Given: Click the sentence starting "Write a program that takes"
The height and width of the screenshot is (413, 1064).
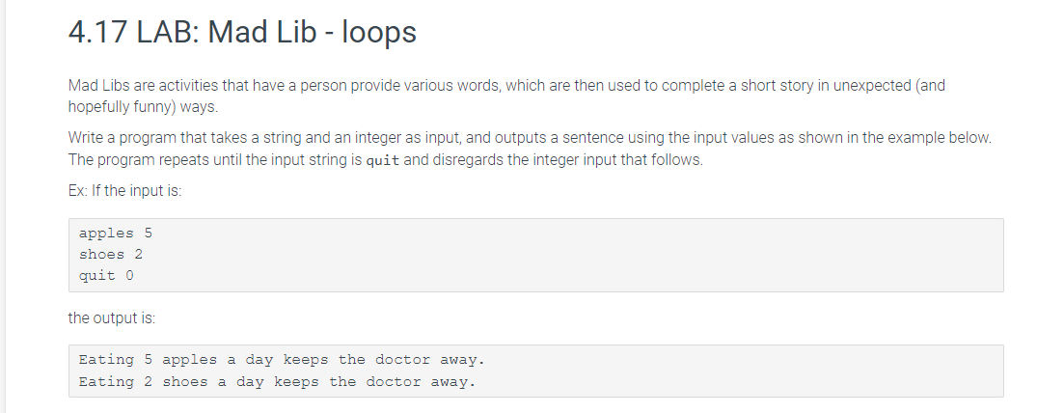Looking at the screenshot, I should (x=530, y=137).
